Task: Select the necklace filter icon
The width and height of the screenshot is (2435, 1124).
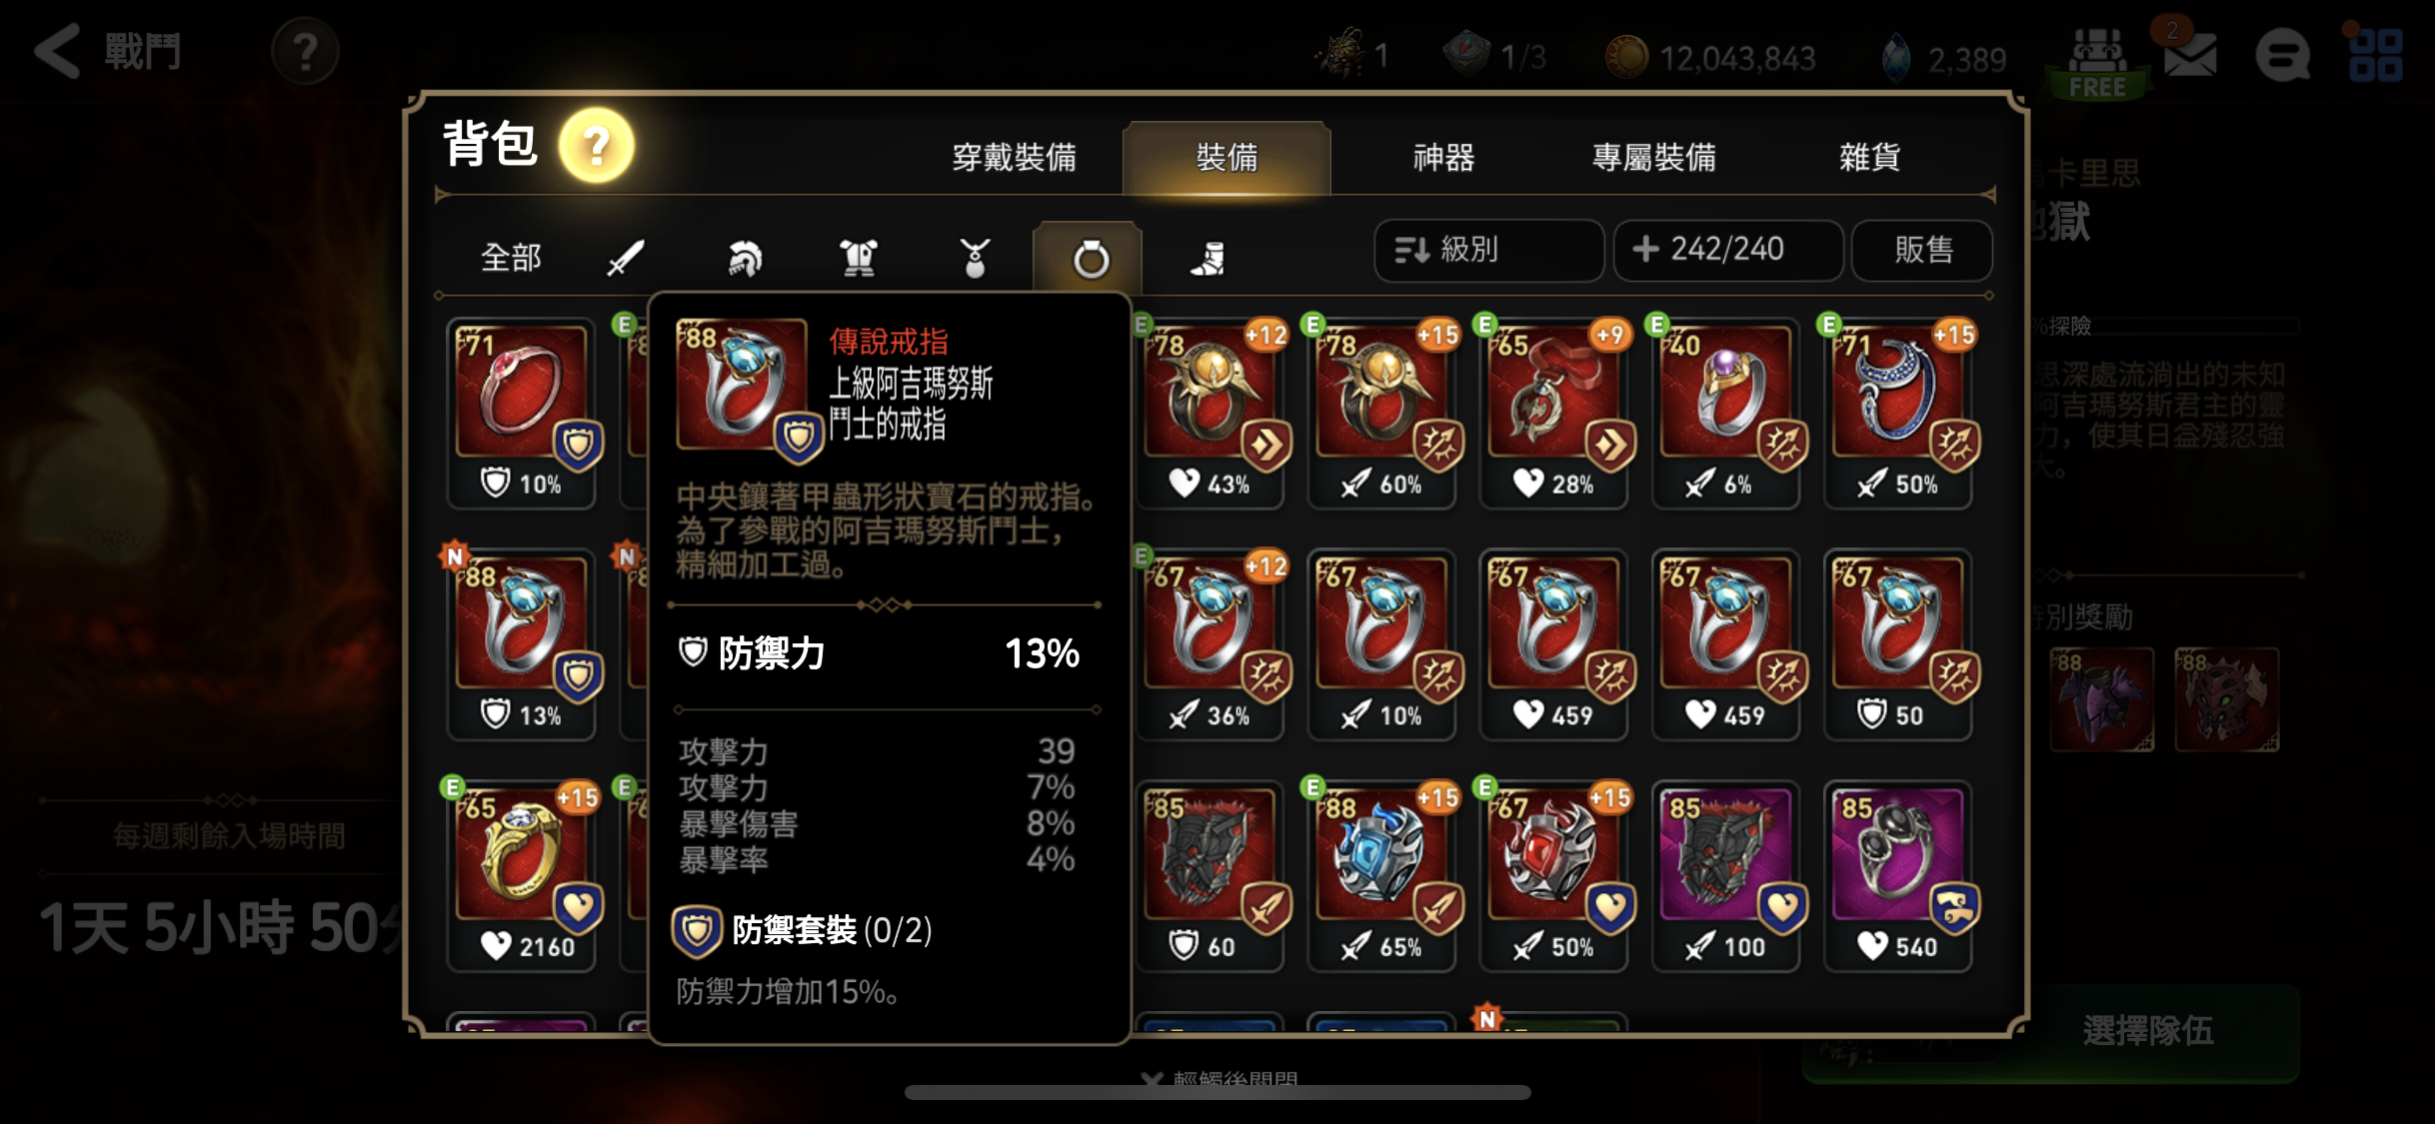Action: tap(975, 258)
